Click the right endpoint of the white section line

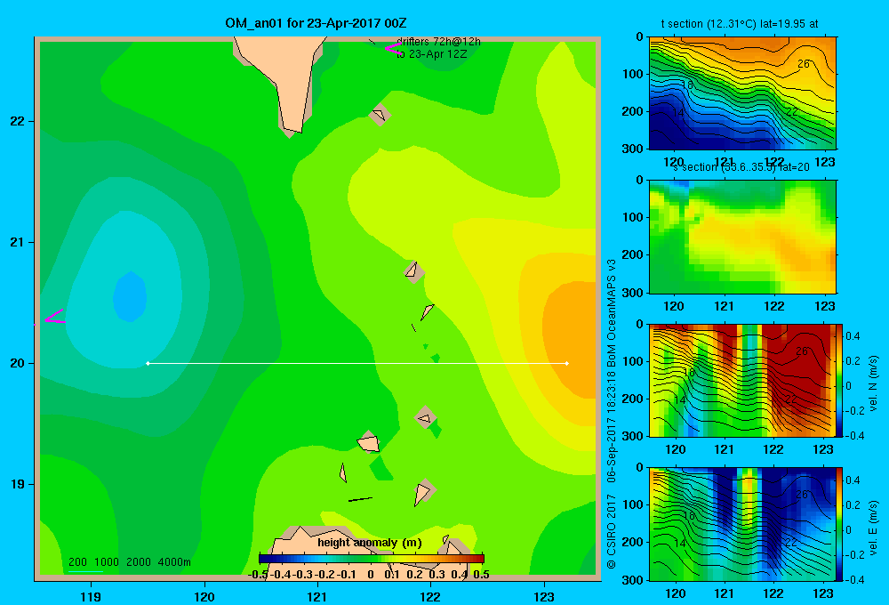pyautogui.click(x=567, y=363)
